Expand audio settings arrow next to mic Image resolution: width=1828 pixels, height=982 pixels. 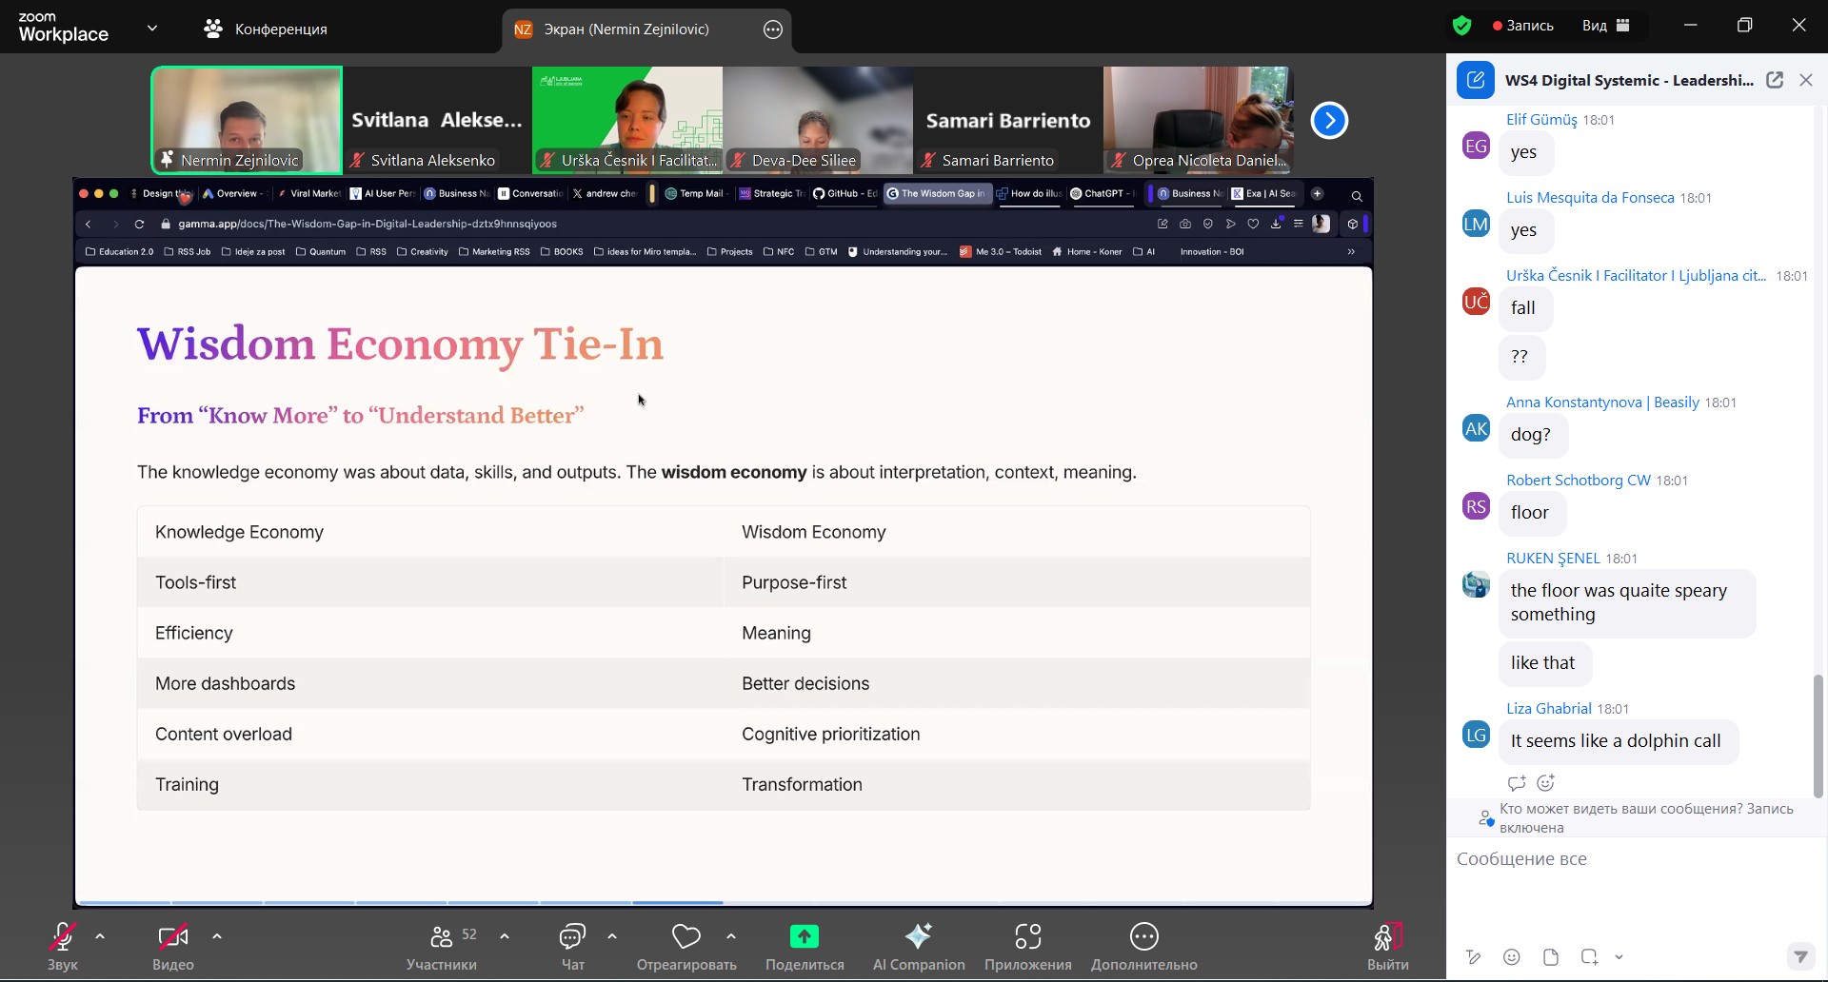(100, 936)
